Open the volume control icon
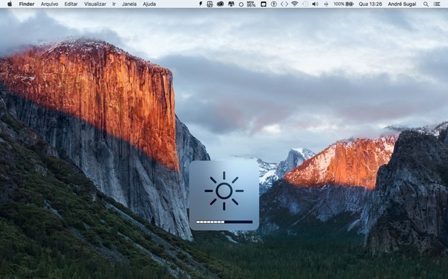 [315, 4]
